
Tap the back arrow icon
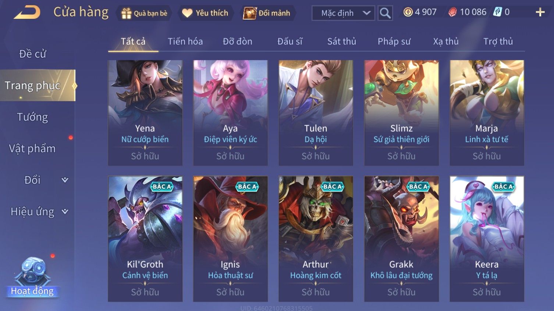pyautogui.click(x=27, y=12)
